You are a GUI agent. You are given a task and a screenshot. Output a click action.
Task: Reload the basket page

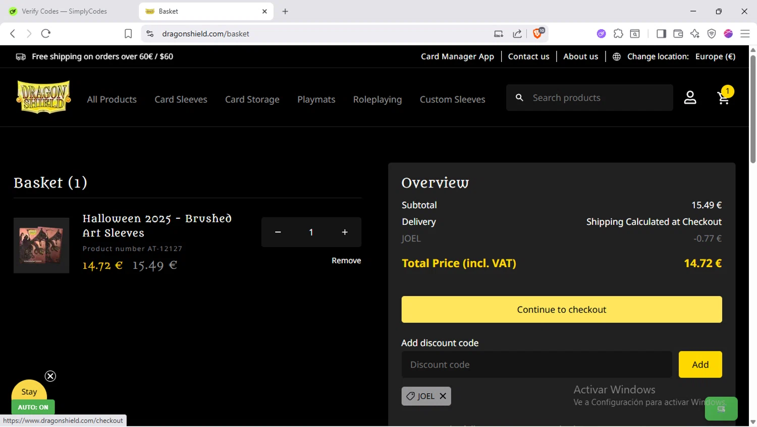pos(46,34)
